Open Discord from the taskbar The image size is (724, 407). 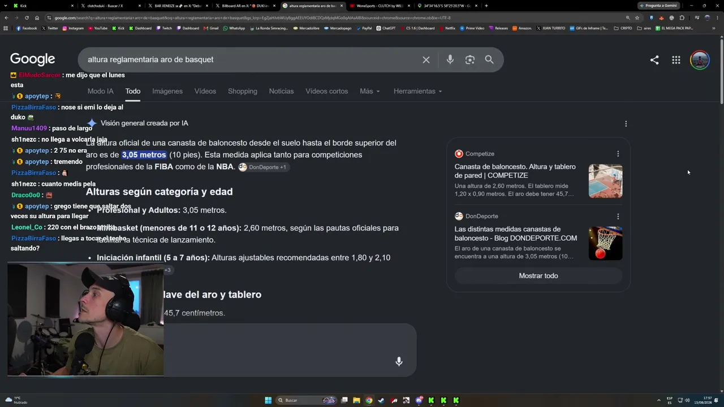pos(419,400)
